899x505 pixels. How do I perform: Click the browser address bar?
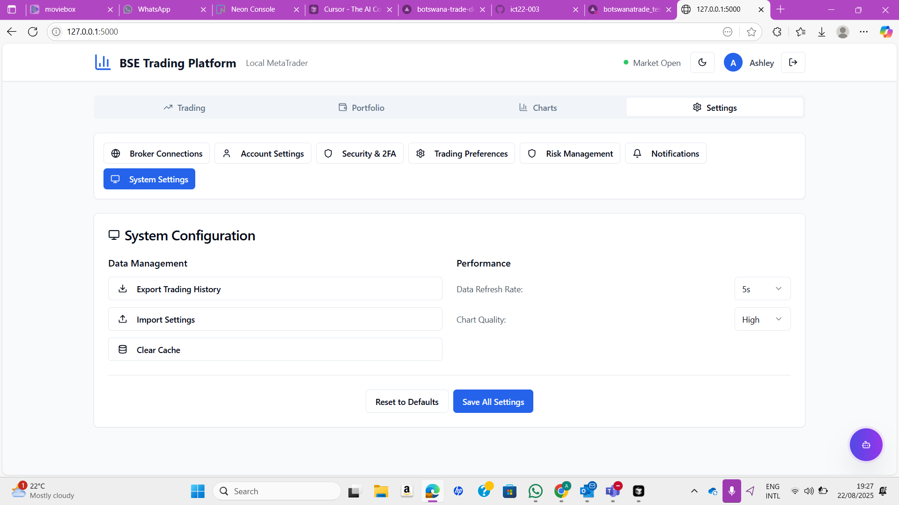375,32
